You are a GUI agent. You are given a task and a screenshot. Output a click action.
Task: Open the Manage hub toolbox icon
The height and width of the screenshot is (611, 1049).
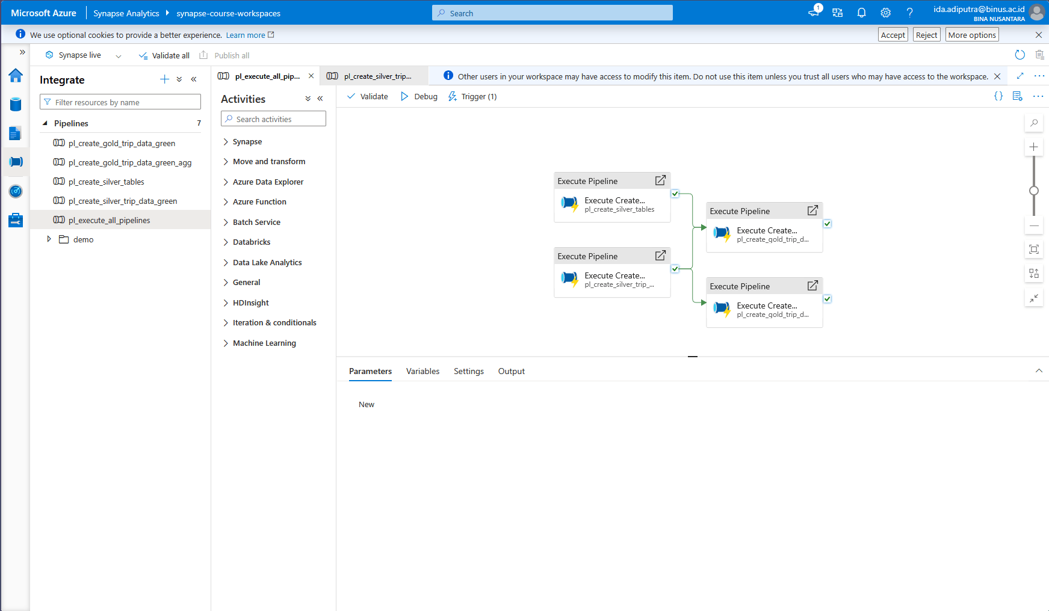(x=16, y=220)
